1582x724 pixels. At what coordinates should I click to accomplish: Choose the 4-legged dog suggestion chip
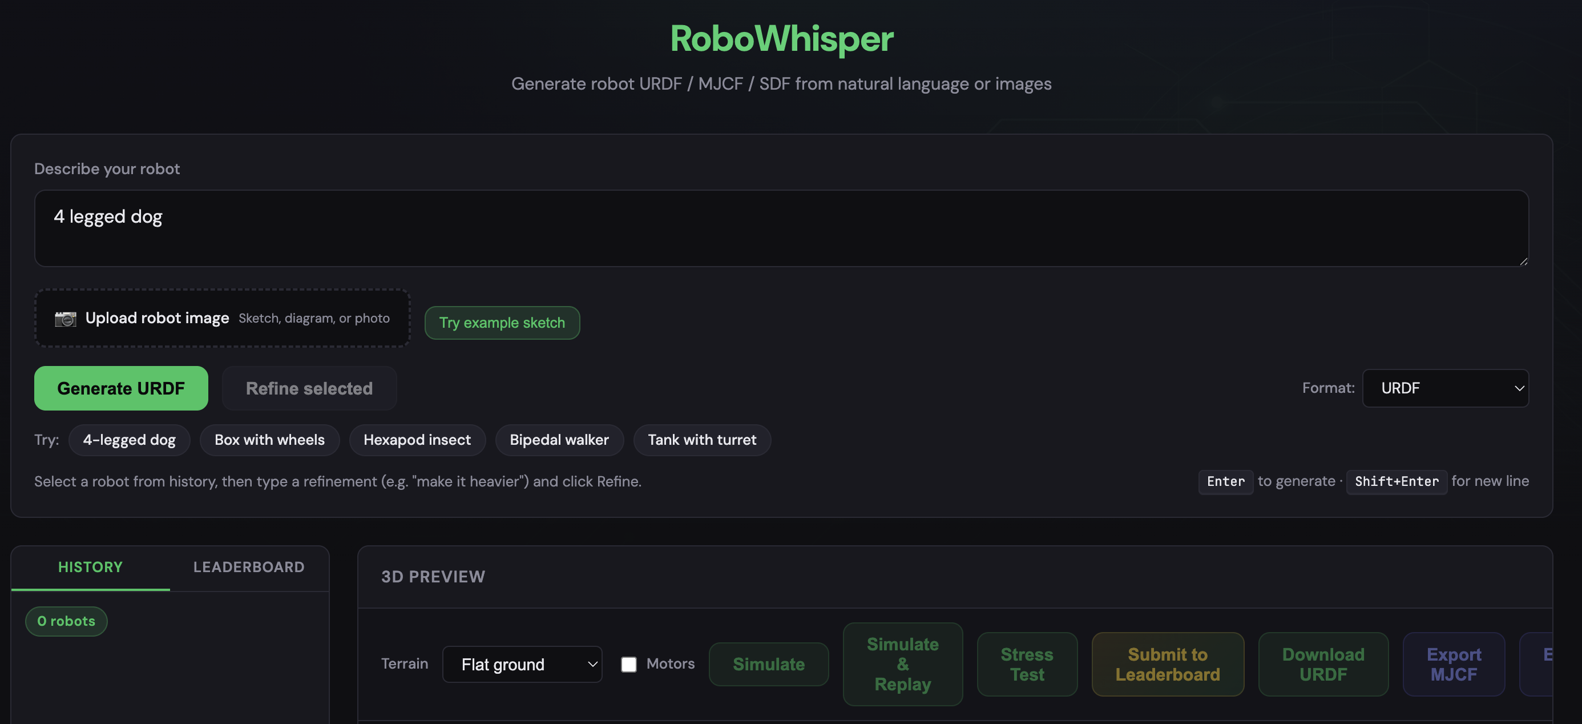(x=129, y=440)
